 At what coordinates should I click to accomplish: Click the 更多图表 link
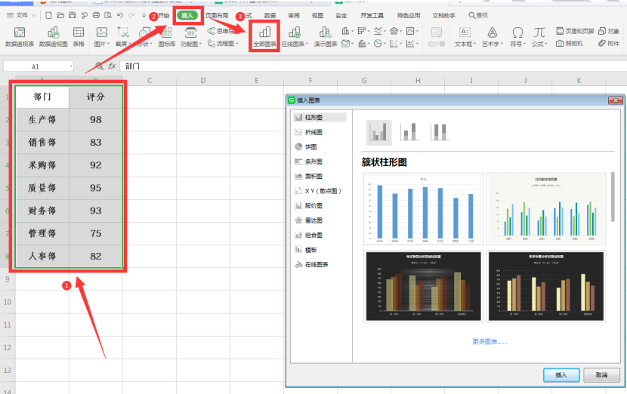pos(490,342)
